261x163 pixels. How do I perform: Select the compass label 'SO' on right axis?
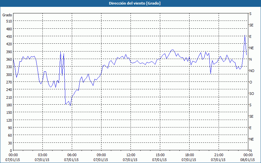click(x=252, y=94)
